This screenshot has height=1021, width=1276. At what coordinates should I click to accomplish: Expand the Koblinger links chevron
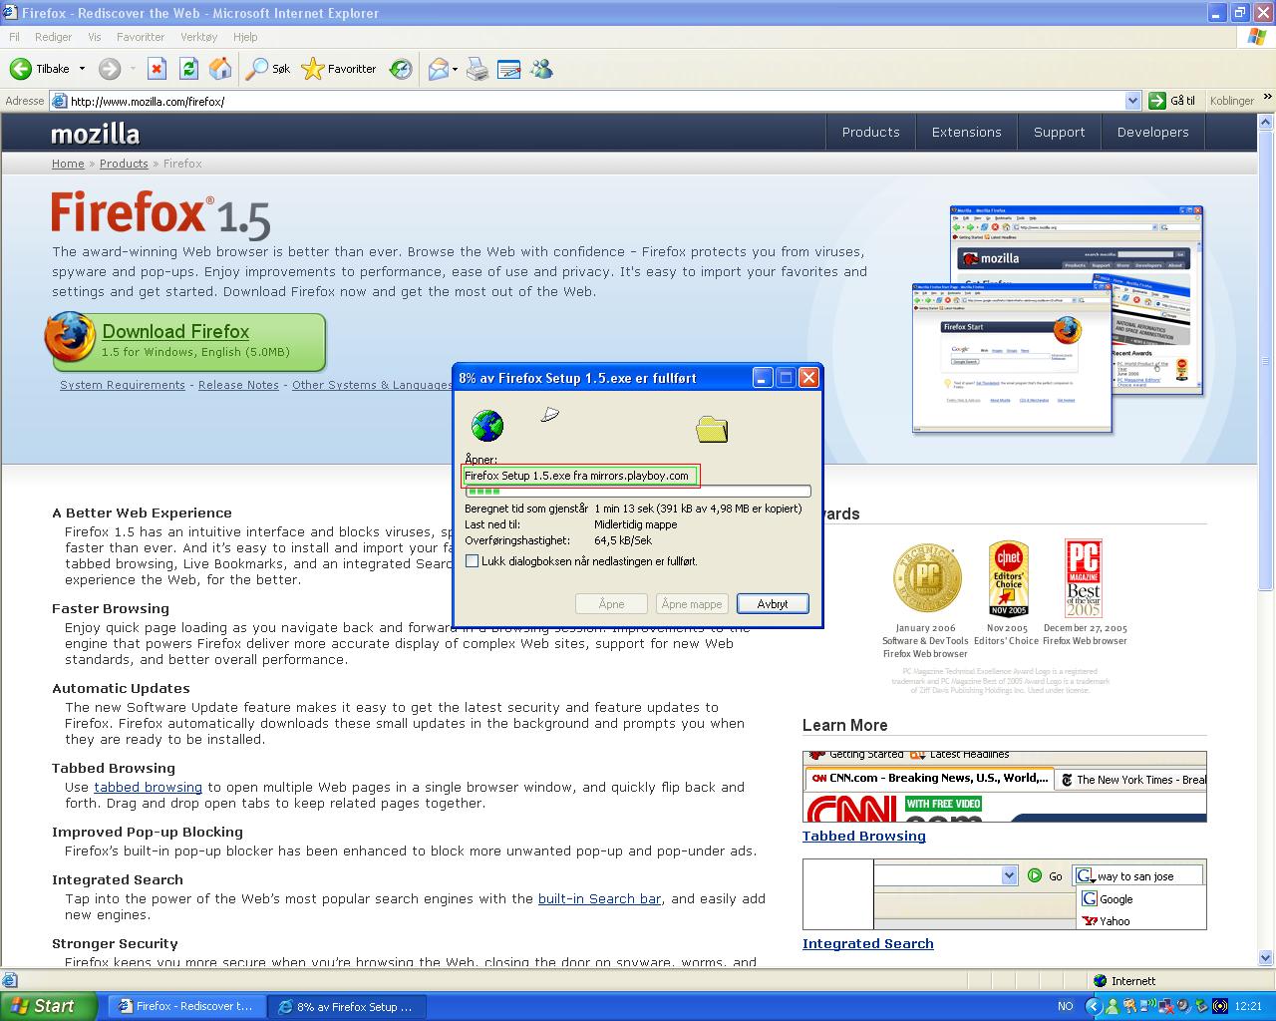click(x=1267, y=99)
